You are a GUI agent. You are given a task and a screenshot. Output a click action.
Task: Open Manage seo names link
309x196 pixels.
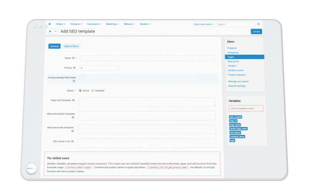click(x=238, y=81)
